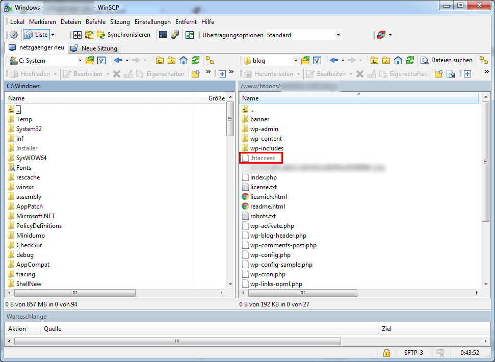Open PuTTY session icon in toolbar
The width and height of the screenshot is (495, 362).
pos(175,35)
